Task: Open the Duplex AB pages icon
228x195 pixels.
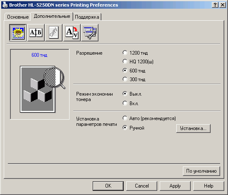Action: [36, 33]
